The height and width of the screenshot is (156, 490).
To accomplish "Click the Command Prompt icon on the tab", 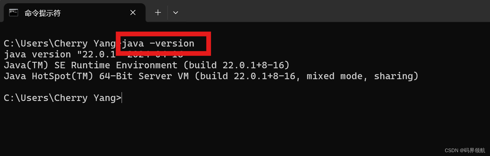I will pos(14,13).
